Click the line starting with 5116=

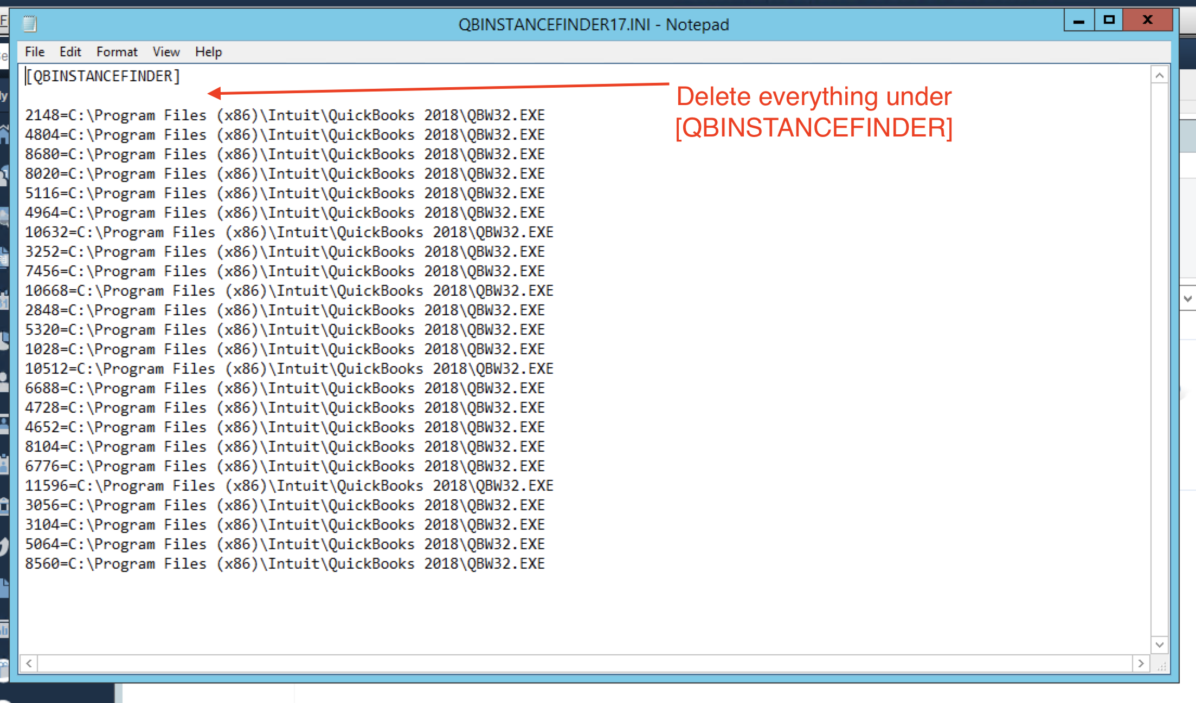[285, 193]
